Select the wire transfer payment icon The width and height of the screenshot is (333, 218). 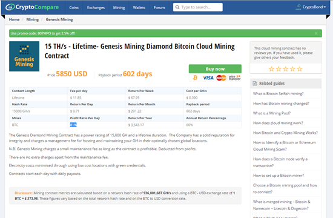[235, 78]
